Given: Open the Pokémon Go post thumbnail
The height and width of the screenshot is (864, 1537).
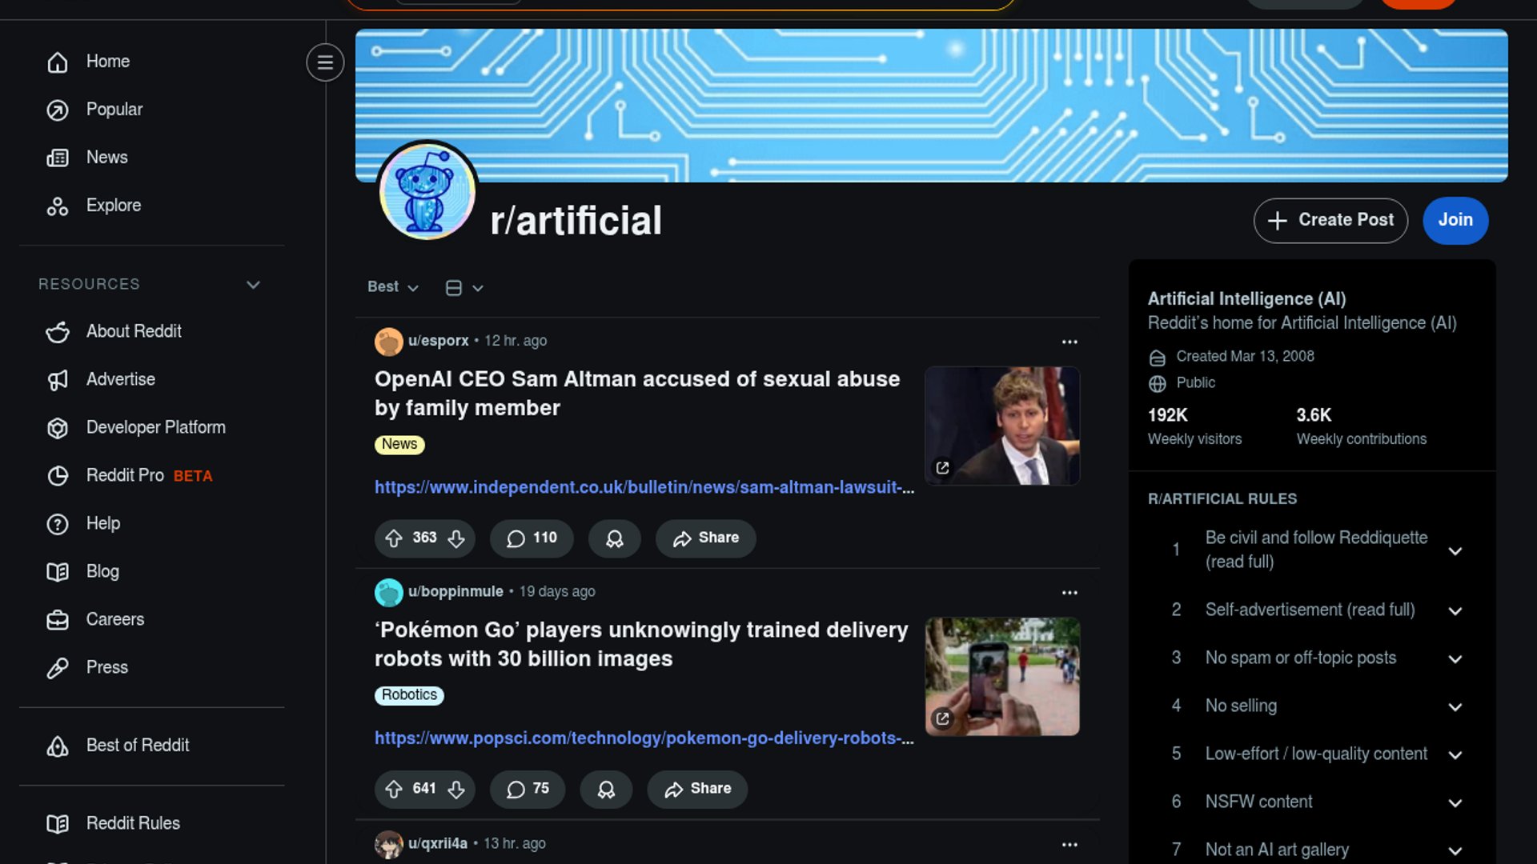Looking at the screenshot, I should 1001,677.
